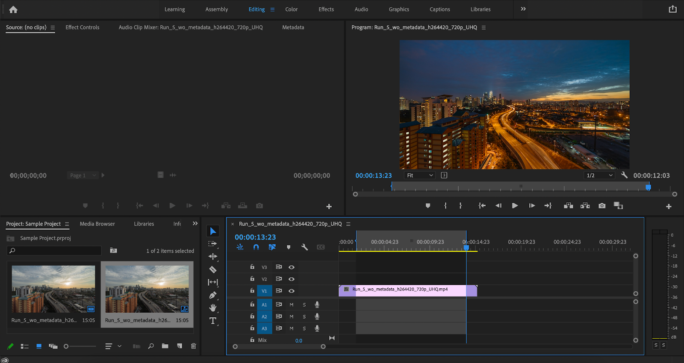
Task: Play the Program monitor sequence
Action: 515,206
